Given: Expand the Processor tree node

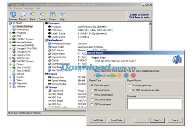Looking at the screenshot, I should pyautogui.click(x=11, y=33).
